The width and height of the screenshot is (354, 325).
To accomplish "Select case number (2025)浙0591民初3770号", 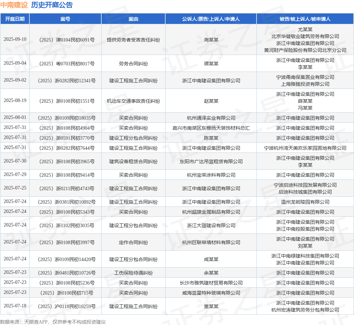I will (x=67, y=138).
